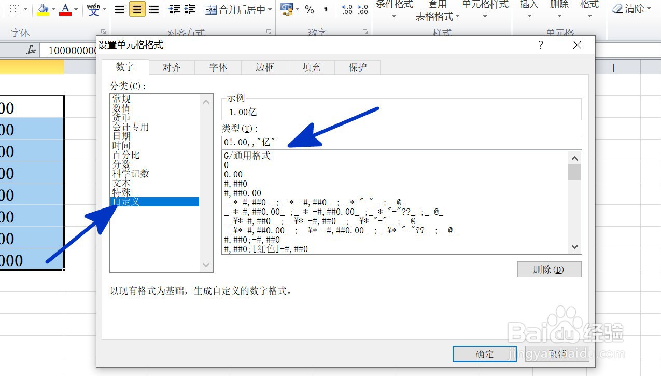The height and width of the screenshot is (376, 661).
Task: Close the Format Cells dialog
Action: click(x=578, y=45)
